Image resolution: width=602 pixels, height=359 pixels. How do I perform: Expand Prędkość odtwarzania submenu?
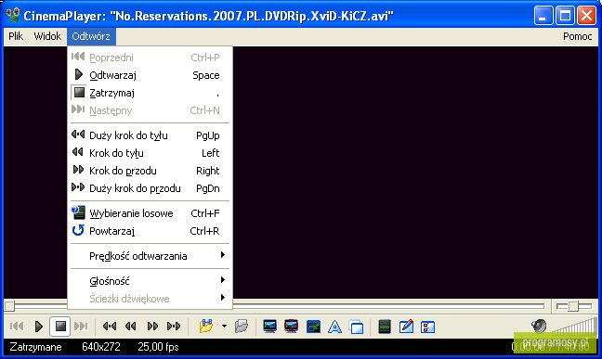[150, 256]
